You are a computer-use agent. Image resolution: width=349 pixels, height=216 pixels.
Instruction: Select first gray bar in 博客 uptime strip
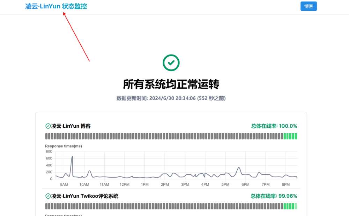(46, 136)
